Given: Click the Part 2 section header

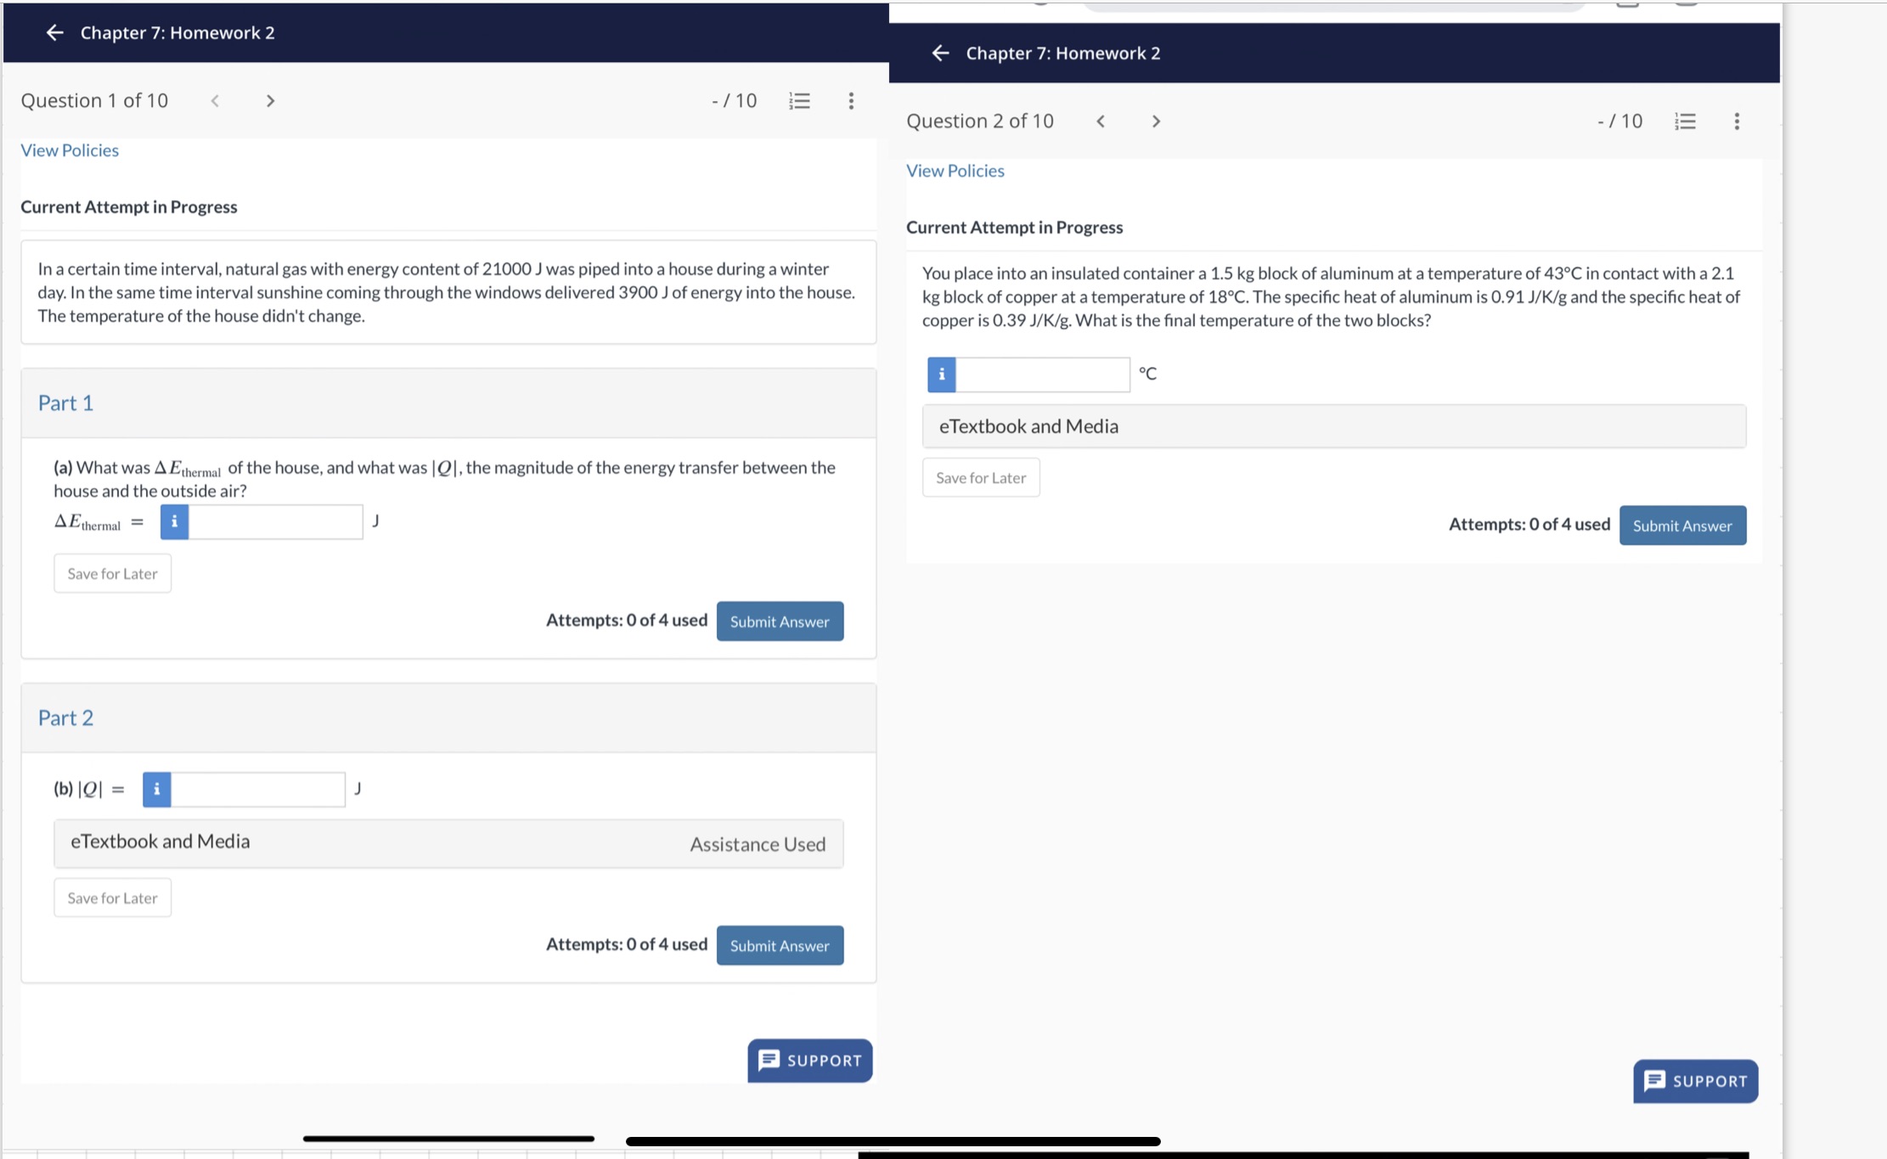Looking at the screenshot, I should [x=448, y=717].
